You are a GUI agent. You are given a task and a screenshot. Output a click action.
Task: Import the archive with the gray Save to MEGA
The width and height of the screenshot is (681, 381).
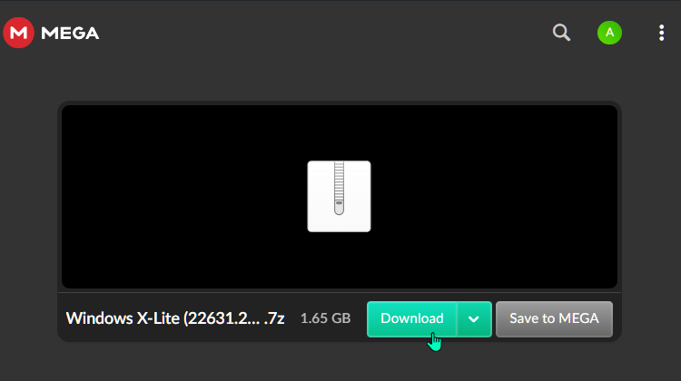pyautogui.click(x=554, y=319)
